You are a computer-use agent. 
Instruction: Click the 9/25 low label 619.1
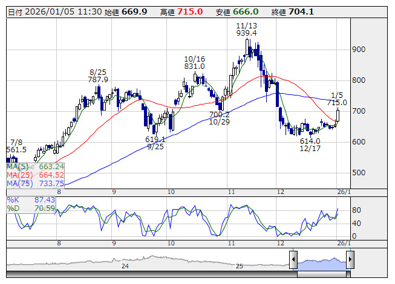click(155, 138)
